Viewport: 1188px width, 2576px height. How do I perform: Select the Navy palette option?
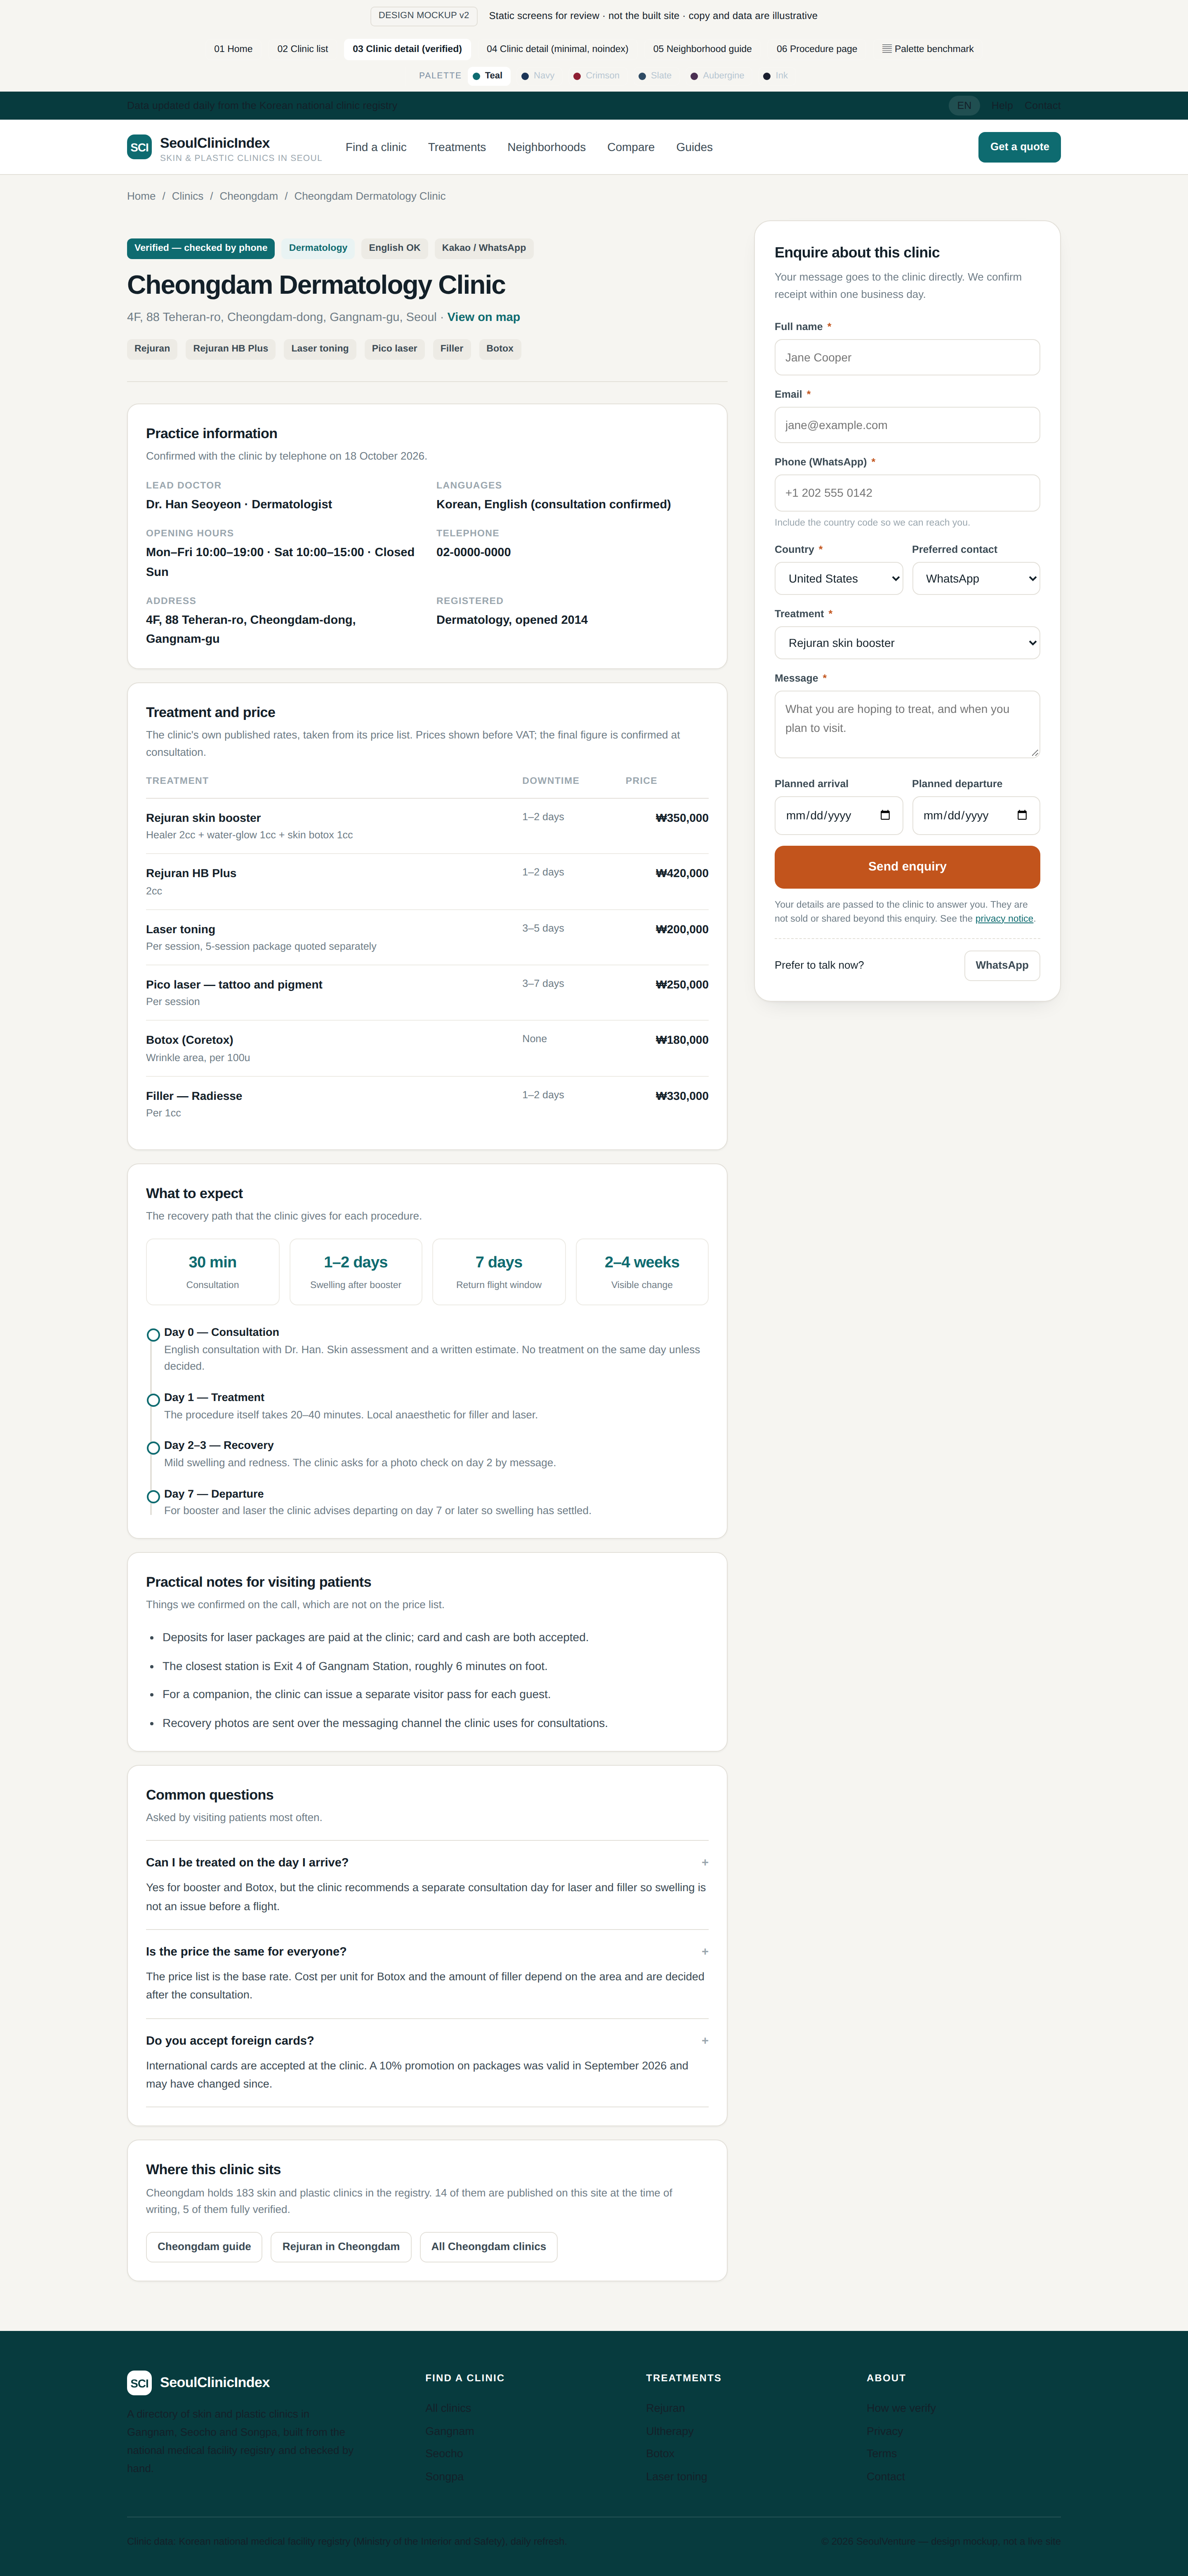pyautogui.click(x=538, y=76)
